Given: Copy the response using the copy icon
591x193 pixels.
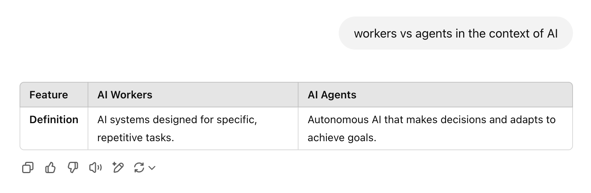Looking at the screenshot, I should coord(28,167).
